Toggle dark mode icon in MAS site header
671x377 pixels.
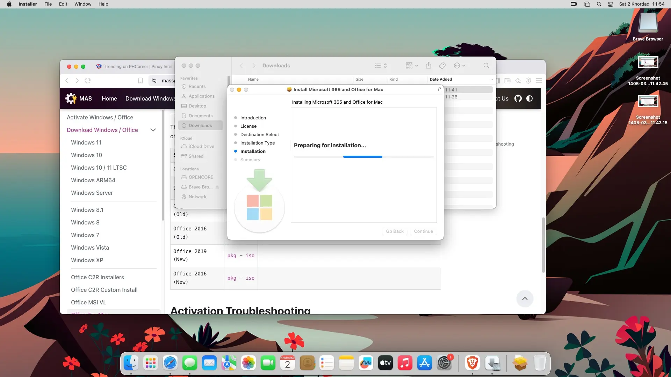click(529, 98)
